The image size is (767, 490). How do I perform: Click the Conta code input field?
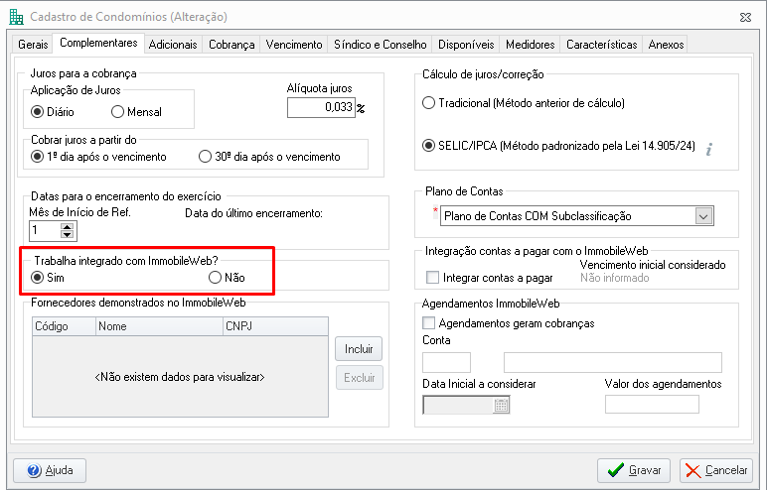coord(446,362)
